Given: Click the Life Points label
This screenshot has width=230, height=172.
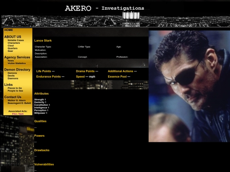Looking at the screenshot, I should 43,71.
